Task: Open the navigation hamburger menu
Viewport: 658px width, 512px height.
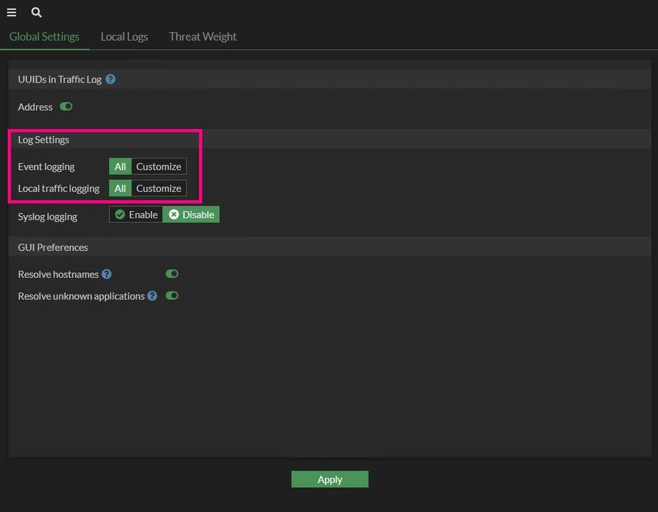Action: pos(11,12)
